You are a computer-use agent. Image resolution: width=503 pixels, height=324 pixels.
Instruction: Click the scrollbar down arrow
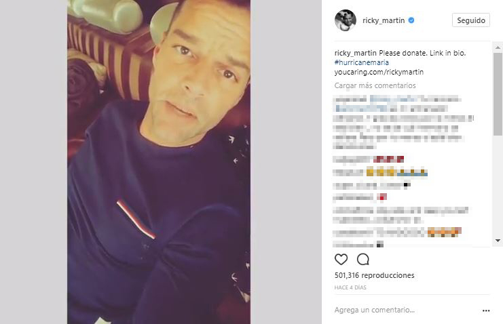point(498,241)
